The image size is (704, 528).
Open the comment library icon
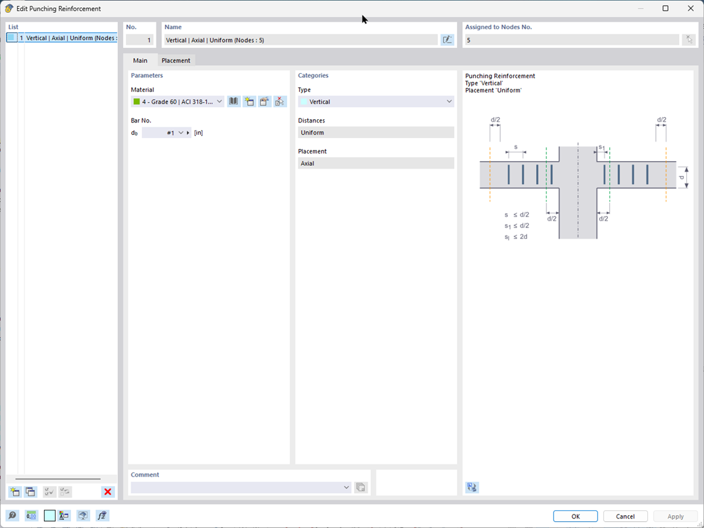(x=361, y=487)
